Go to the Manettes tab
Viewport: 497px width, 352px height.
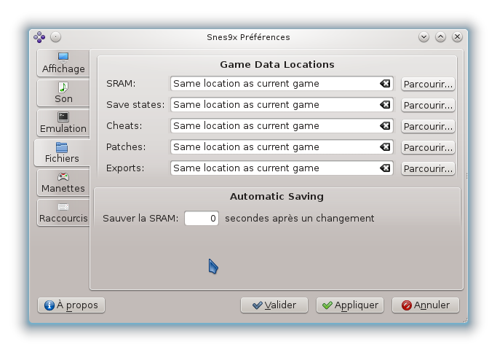[x=63, y=182]
